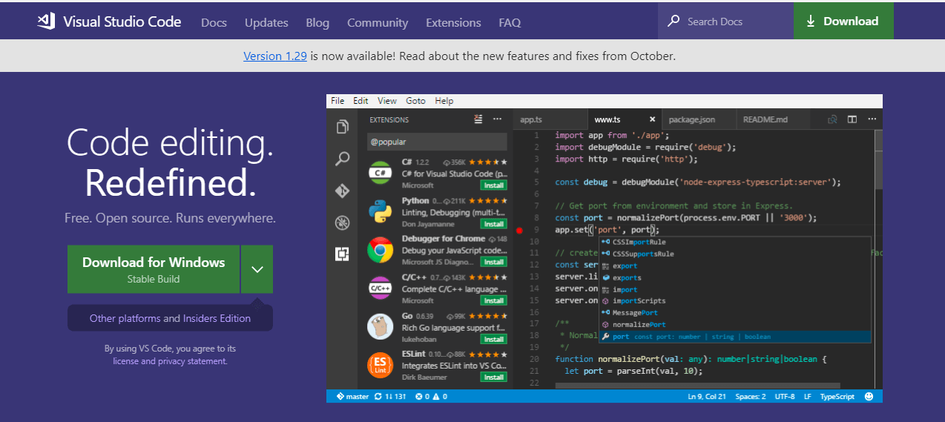
Task: Select the Extensions icon in activity bar
Action: pos(342,254)
